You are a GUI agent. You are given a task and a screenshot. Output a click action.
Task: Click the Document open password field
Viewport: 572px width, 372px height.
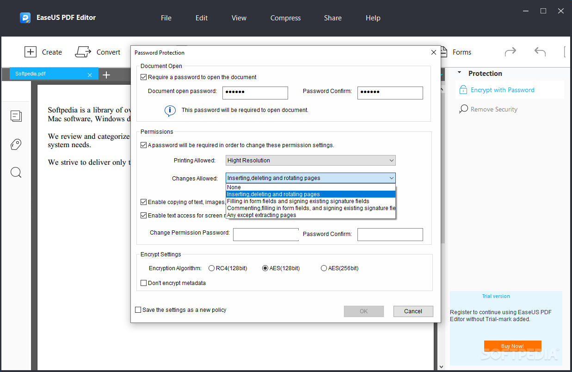coord(255,93)
